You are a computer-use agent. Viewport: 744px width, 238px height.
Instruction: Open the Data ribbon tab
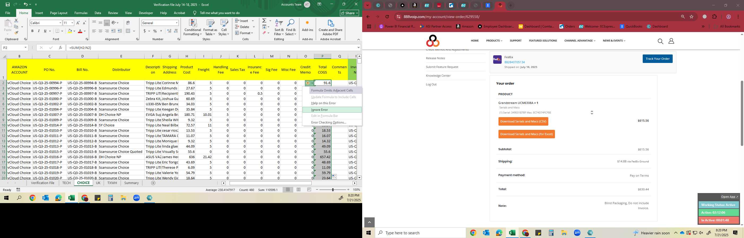coord(98,13)
